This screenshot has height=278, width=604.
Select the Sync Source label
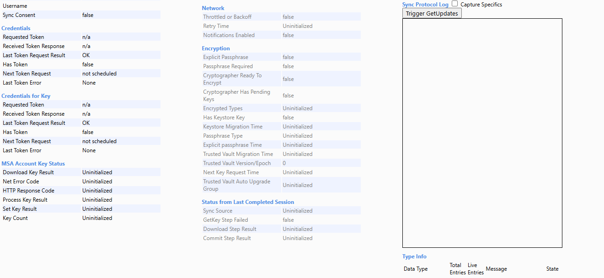218,211
